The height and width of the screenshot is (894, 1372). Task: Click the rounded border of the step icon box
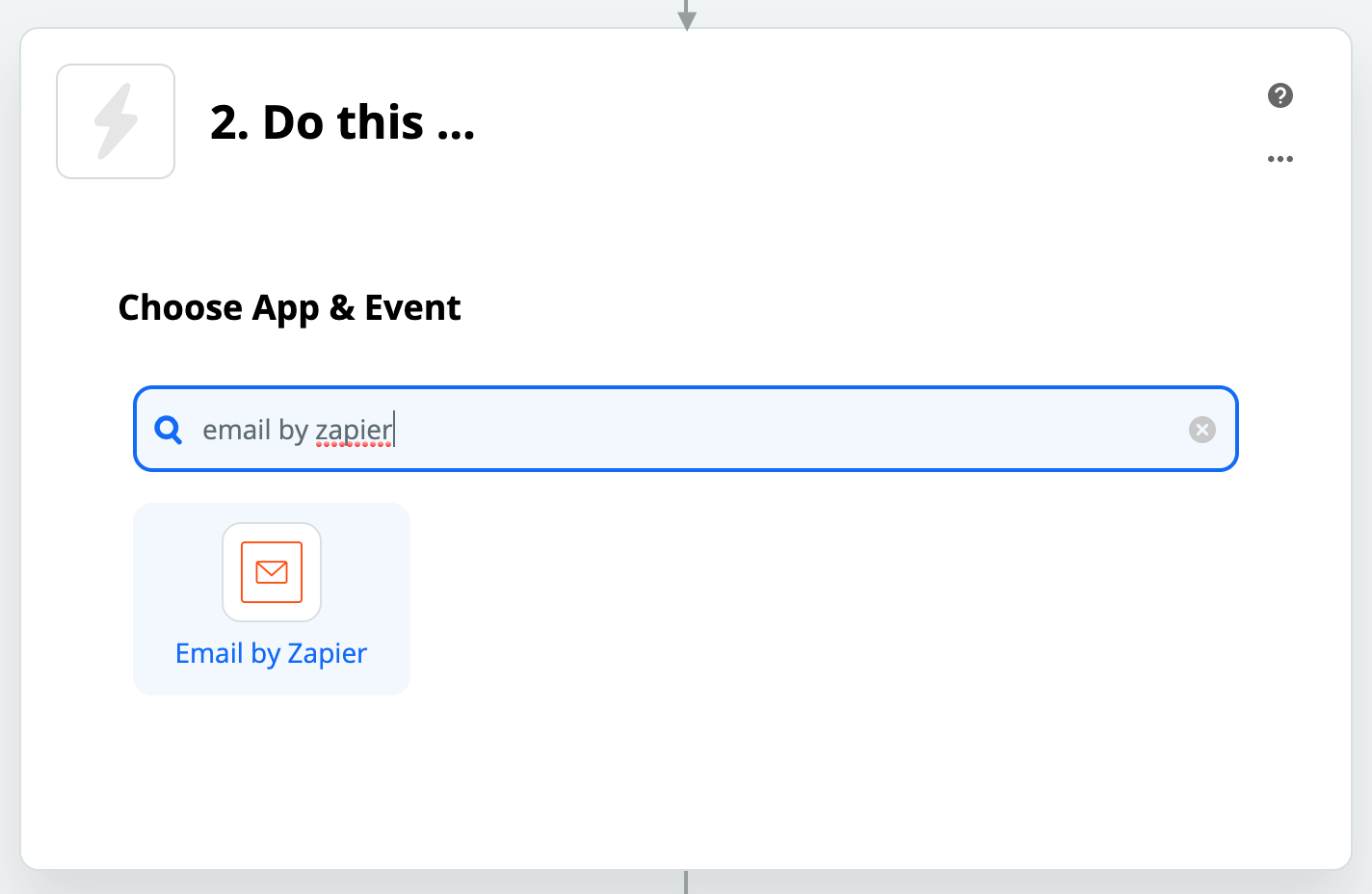coord(59,121)
